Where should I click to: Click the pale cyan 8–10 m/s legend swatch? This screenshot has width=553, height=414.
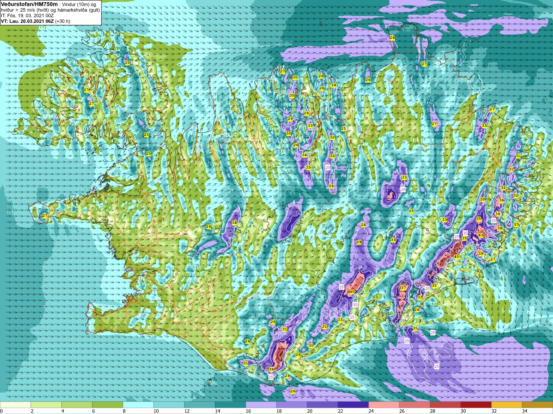click(x=138, y=405)
